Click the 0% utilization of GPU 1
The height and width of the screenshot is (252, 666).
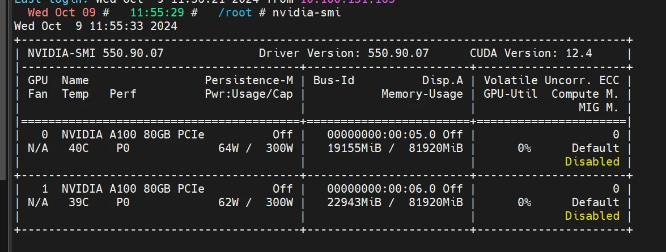[x=524, y=202]
